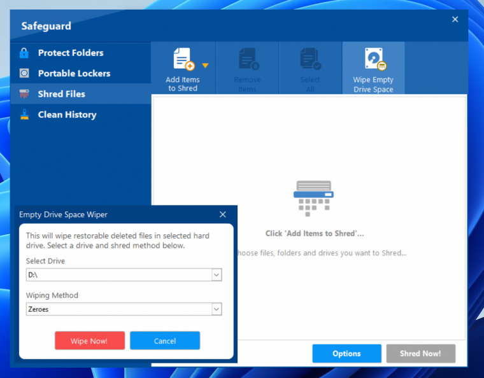Viewport: 484px width, 378px height.
Task: Open the Options button
Action: tap(346, 353)
